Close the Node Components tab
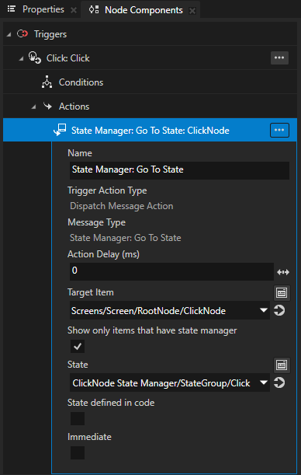The width and height of the screenshot is (301, 475). 192,11
